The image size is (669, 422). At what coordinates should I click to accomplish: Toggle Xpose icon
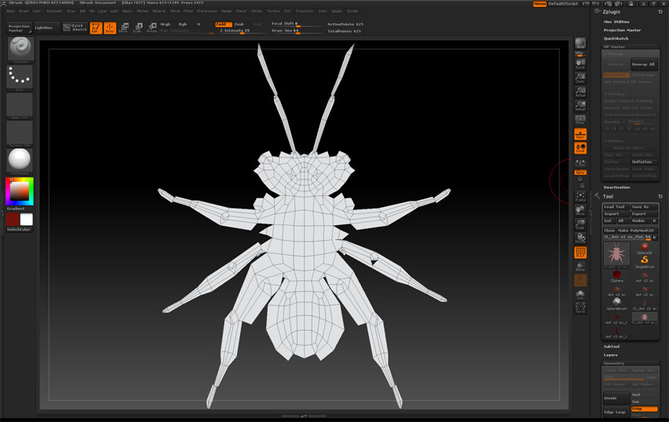click(x=580, y=308)
